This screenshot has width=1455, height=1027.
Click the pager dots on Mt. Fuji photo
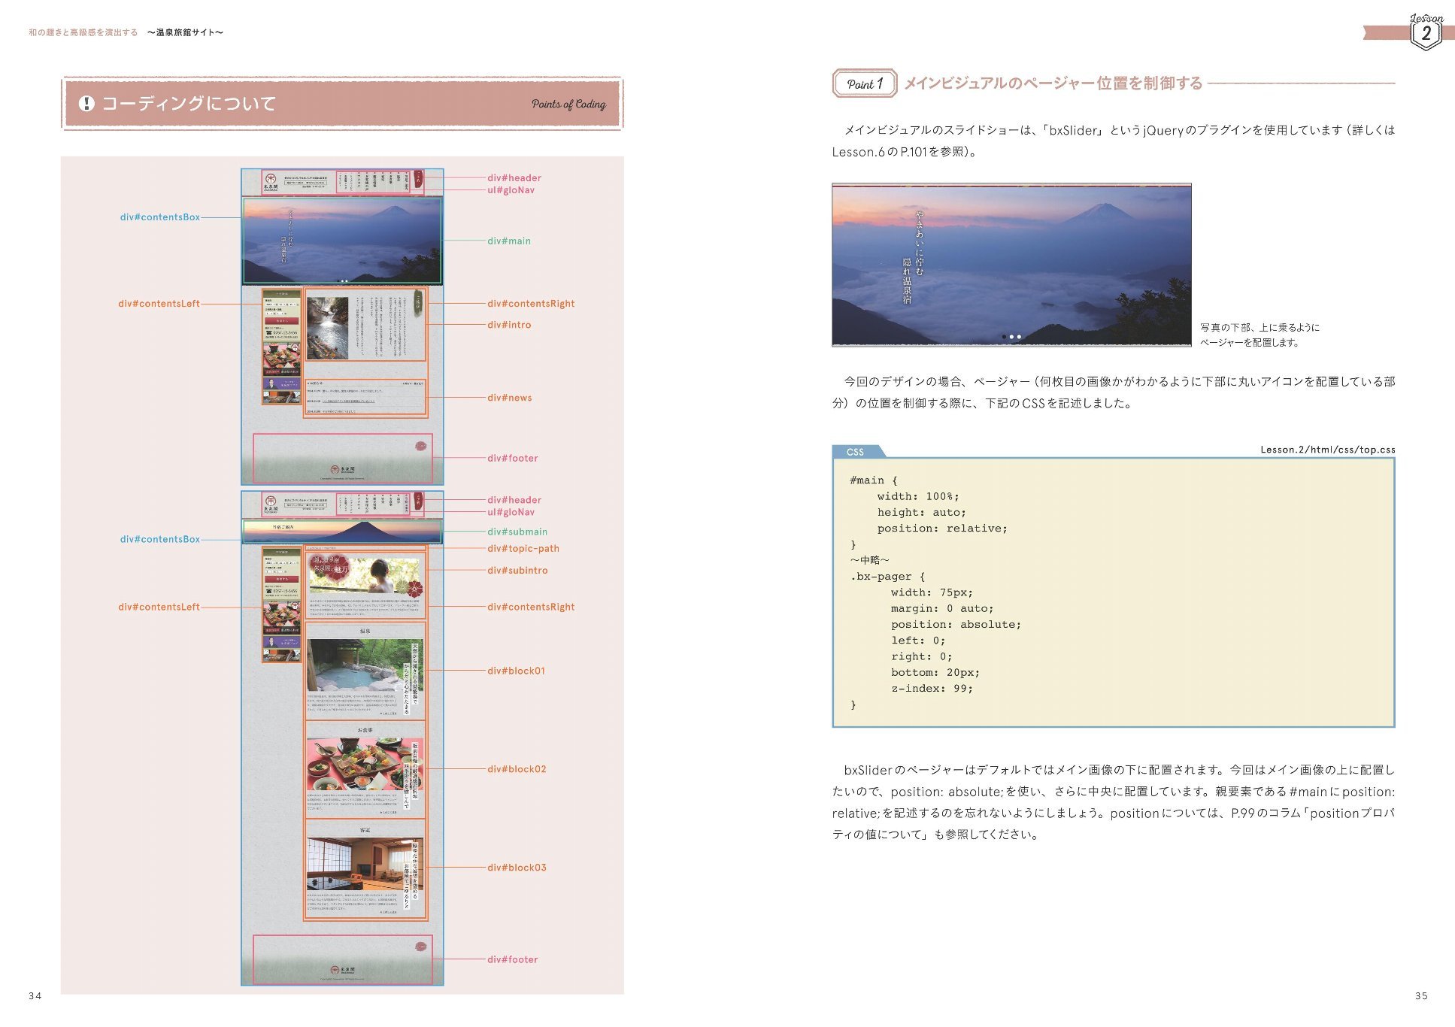coord(1011,337)
